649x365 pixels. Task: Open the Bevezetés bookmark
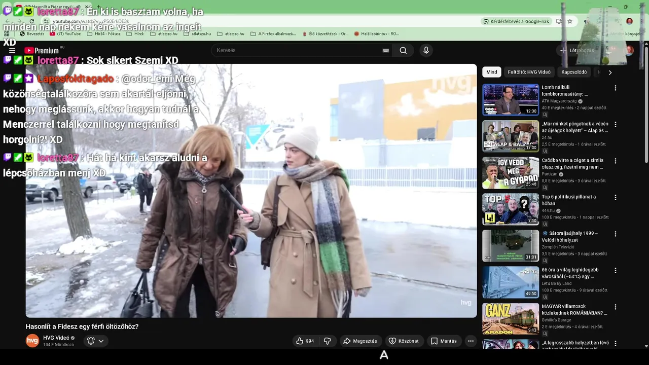tap(31, 34)
